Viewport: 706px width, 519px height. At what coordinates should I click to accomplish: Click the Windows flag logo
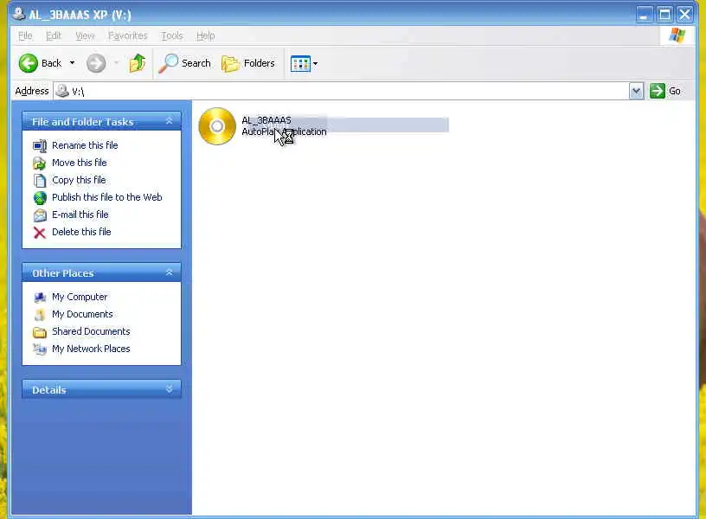point(677,35)
